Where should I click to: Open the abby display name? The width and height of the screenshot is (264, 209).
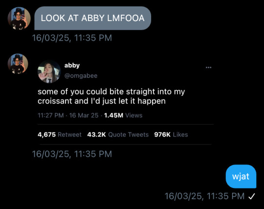(x=72, y=65)
